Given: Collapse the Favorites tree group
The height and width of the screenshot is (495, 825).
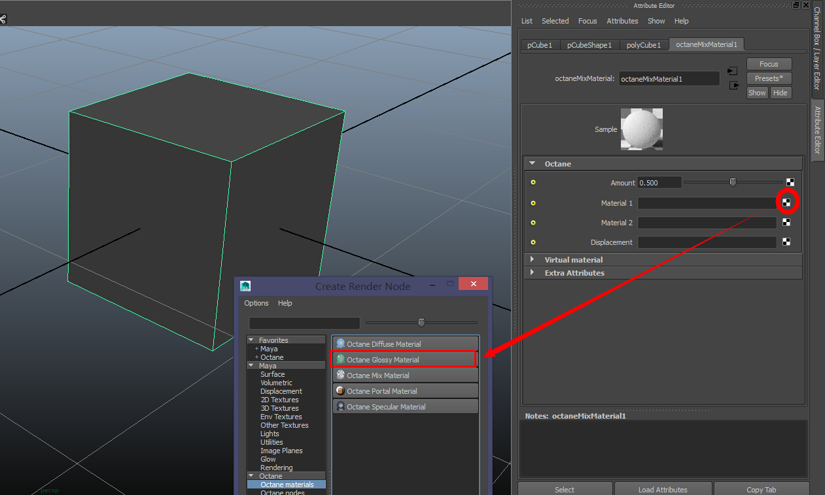Looking at the screenshot, I should tap(251, 340).
